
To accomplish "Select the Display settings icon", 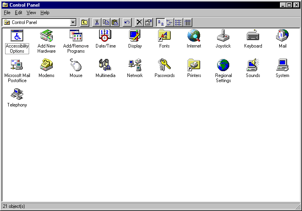I will tap(135, 35).
